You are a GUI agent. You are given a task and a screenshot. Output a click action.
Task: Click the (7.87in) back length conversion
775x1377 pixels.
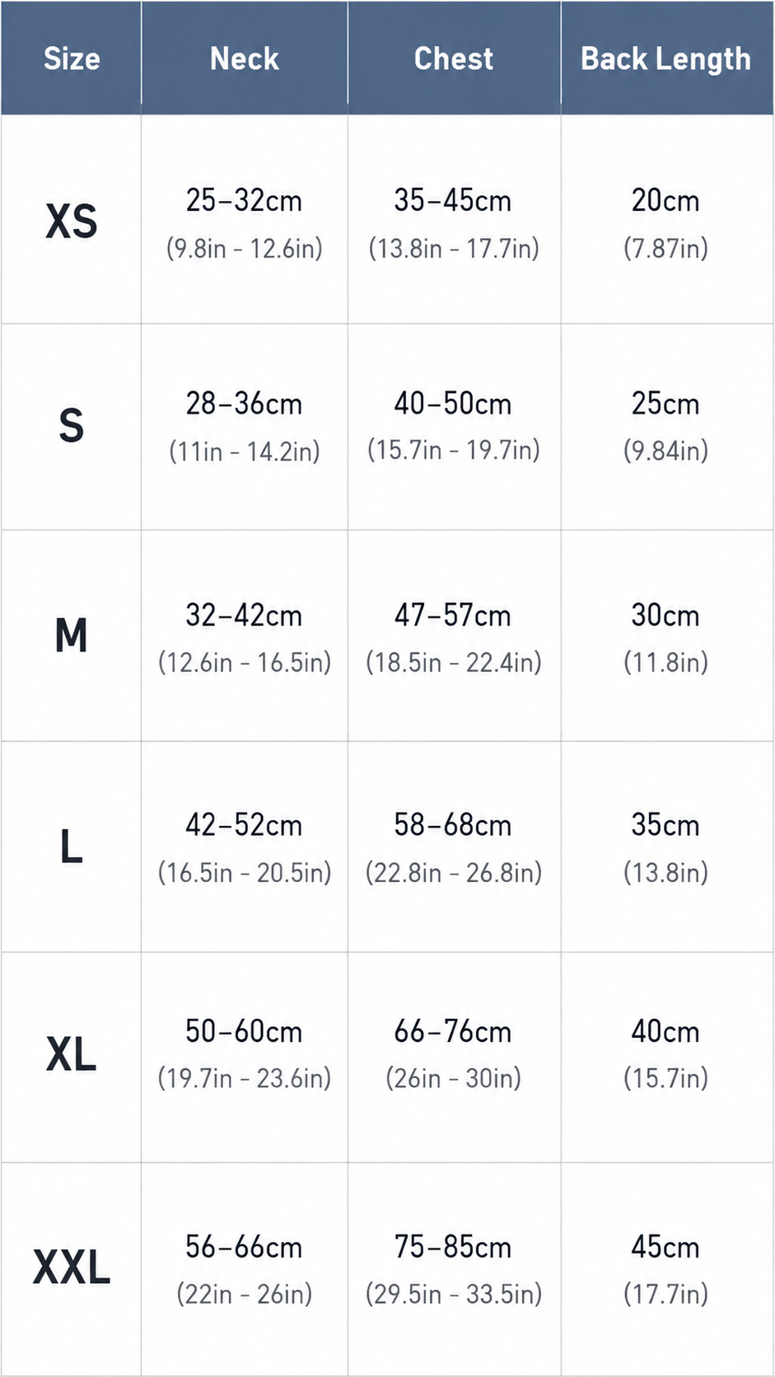click(666, 248)
